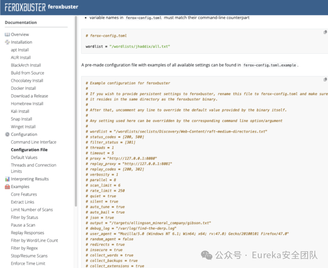Open Filter by Word/Line Count example

tap(35, 240)
